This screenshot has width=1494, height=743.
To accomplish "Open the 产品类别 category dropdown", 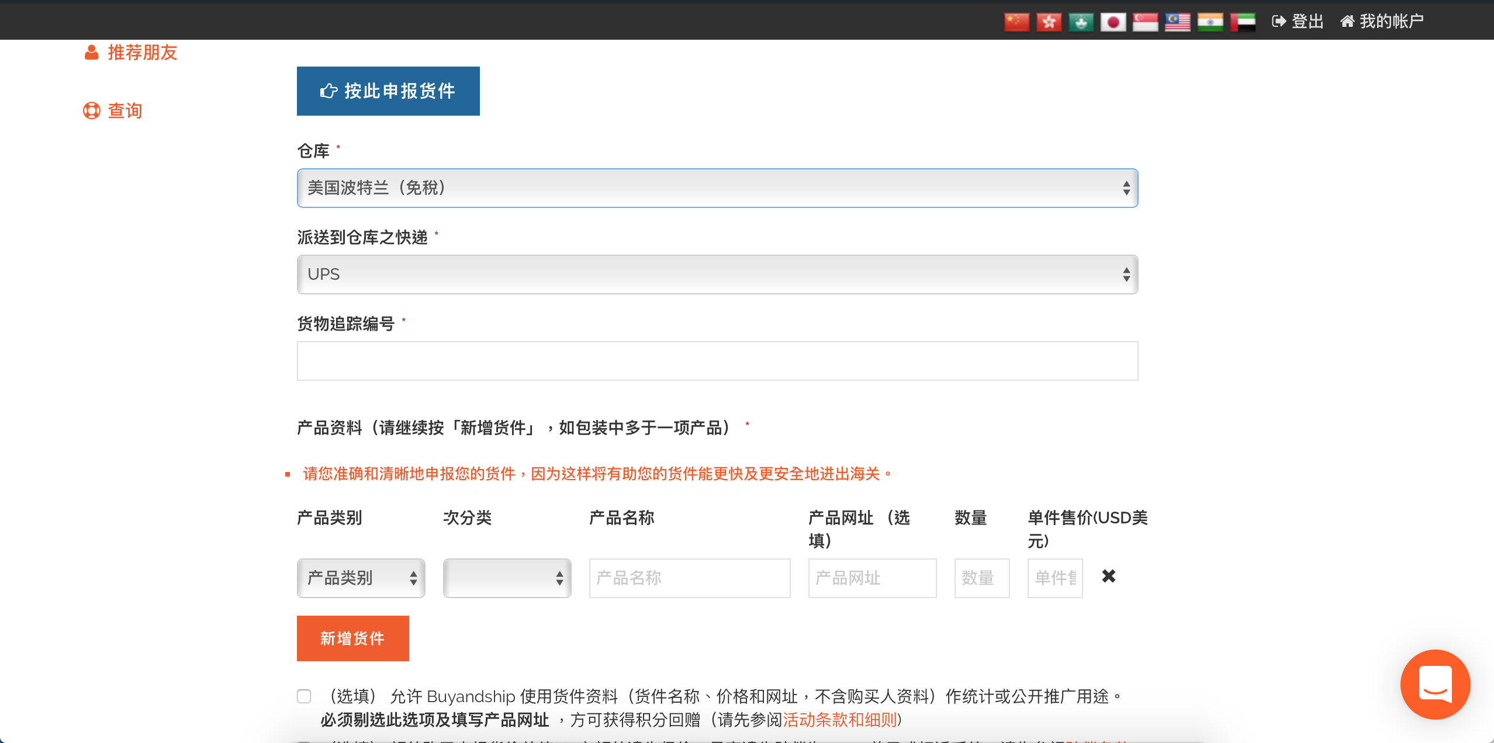I will (x=361, y=578).
